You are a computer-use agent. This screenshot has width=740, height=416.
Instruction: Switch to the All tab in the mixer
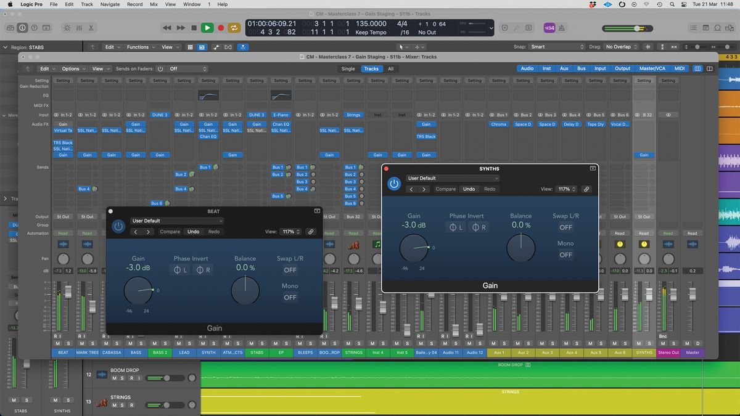(x=390, y=68)
